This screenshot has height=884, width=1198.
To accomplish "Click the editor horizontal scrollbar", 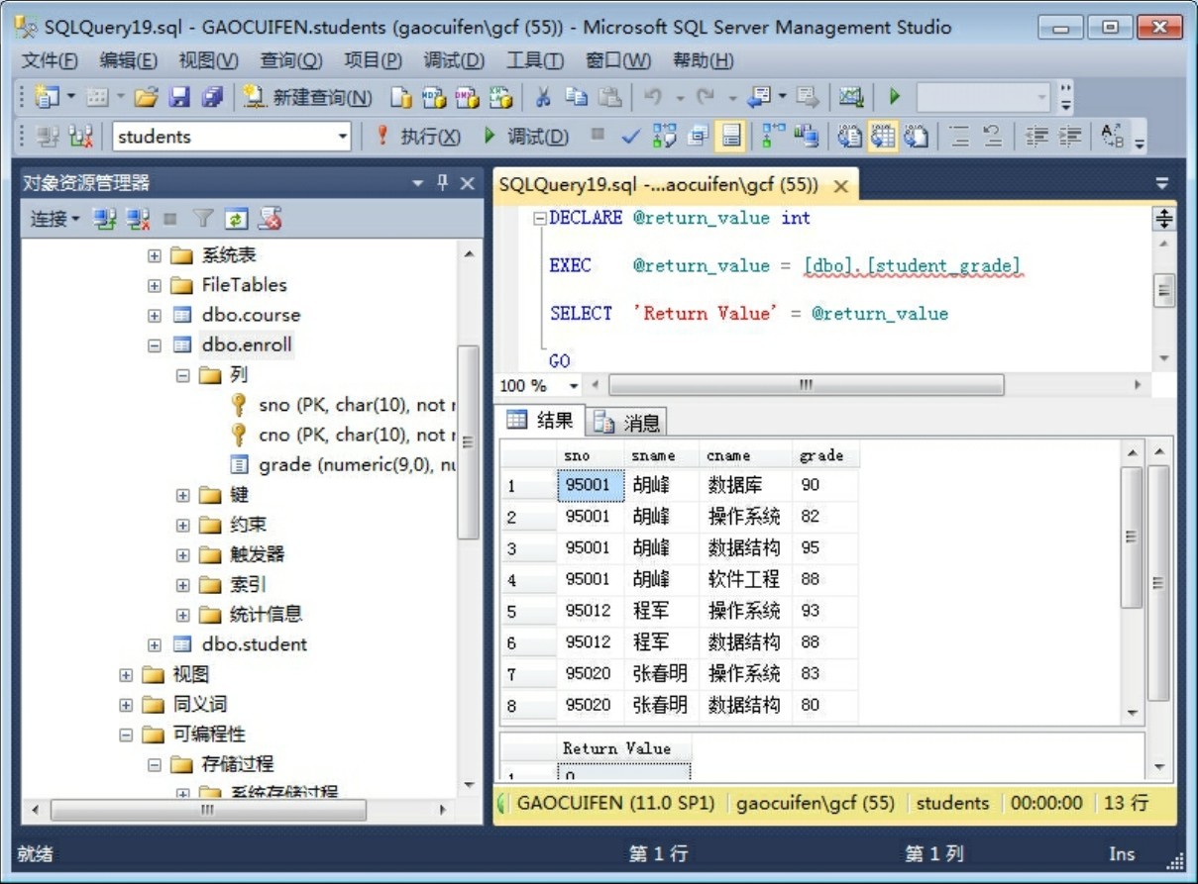I will tap(805, 385).
